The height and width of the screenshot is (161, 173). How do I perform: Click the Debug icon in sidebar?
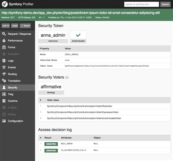4,114
